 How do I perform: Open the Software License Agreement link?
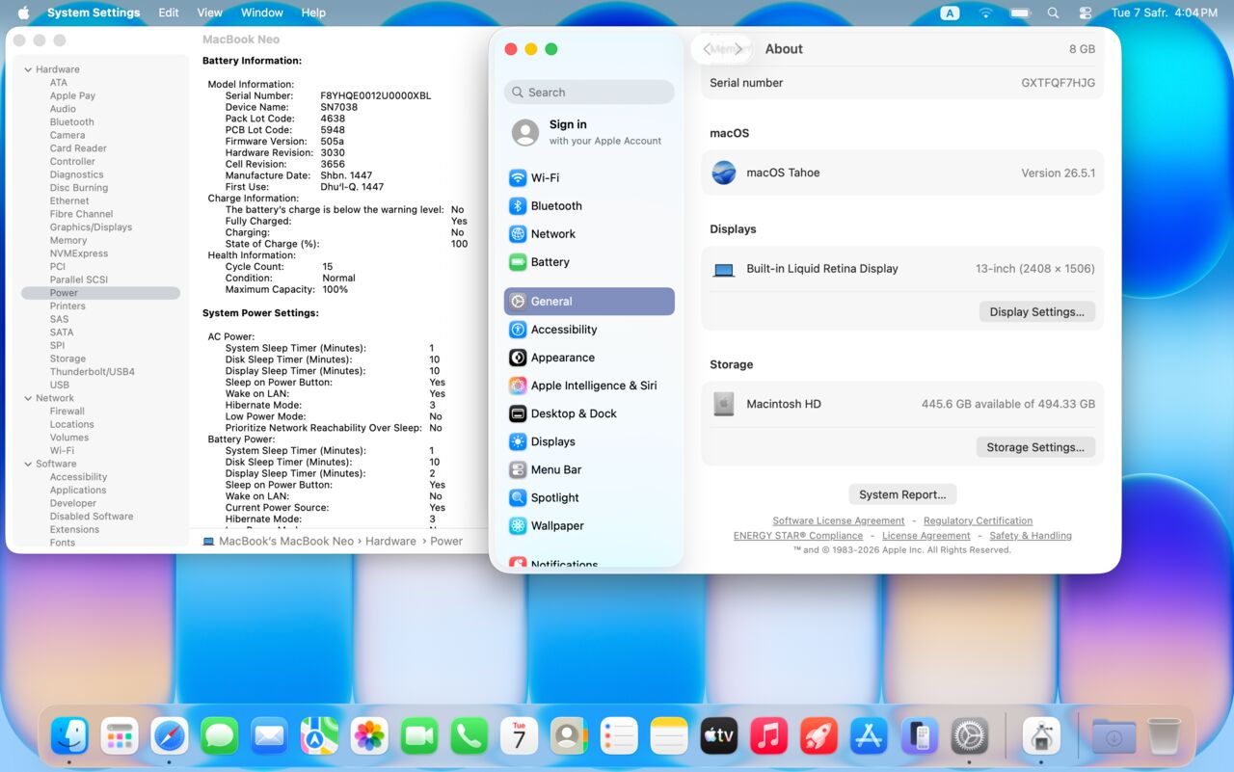click(x=839, y=520)
